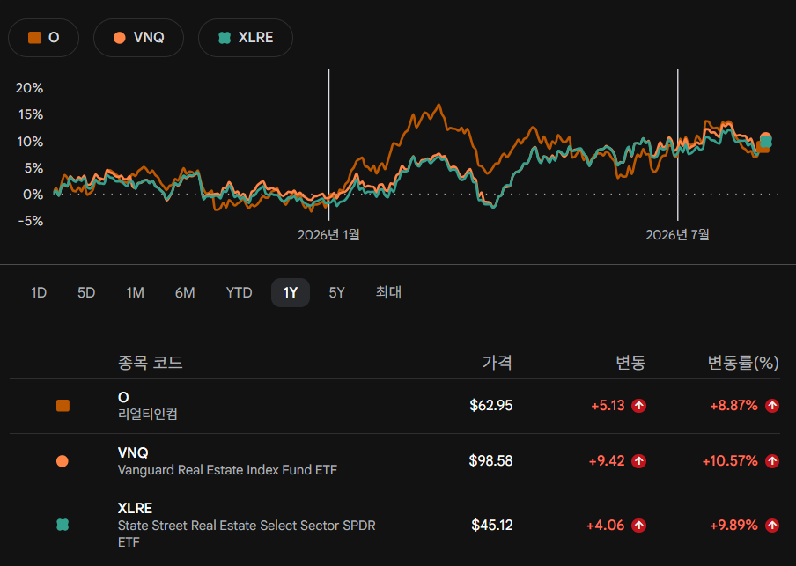Click the $45.12 price cell
The image size is (796, 566).
(x=492, y=525)
